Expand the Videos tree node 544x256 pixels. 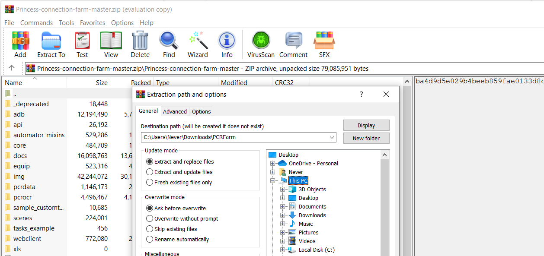point(282,241)
